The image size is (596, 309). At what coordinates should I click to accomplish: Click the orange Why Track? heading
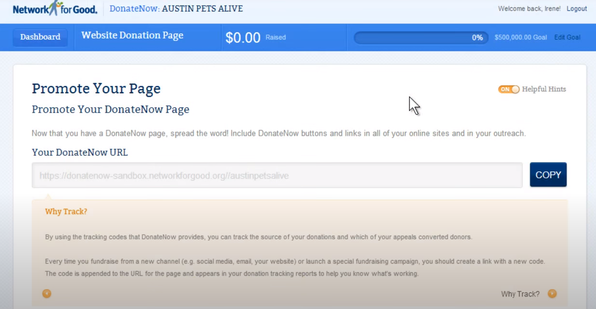coord(66,211)
